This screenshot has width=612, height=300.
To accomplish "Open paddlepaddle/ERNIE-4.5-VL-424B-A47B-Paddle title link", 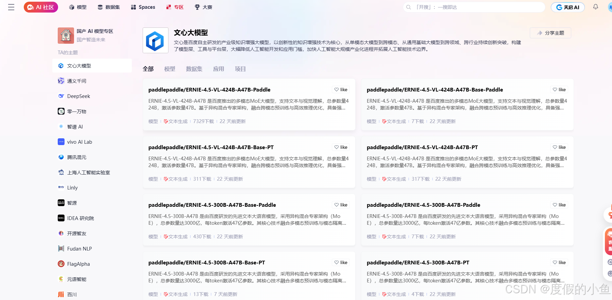I will click(210, 90).
